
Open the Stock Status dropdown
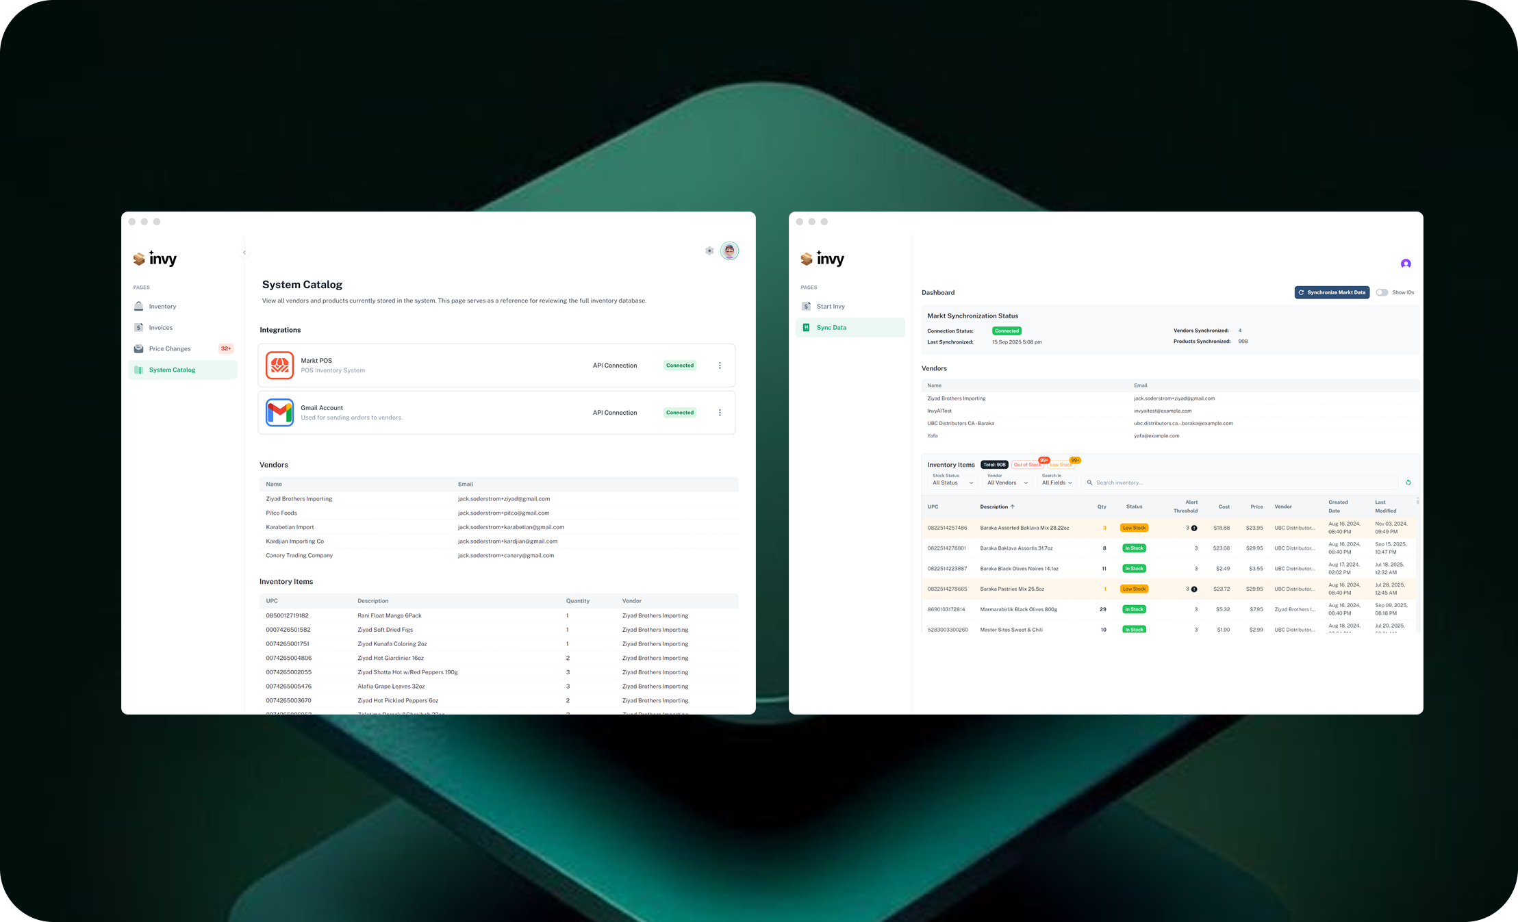[x=952, y=482]
